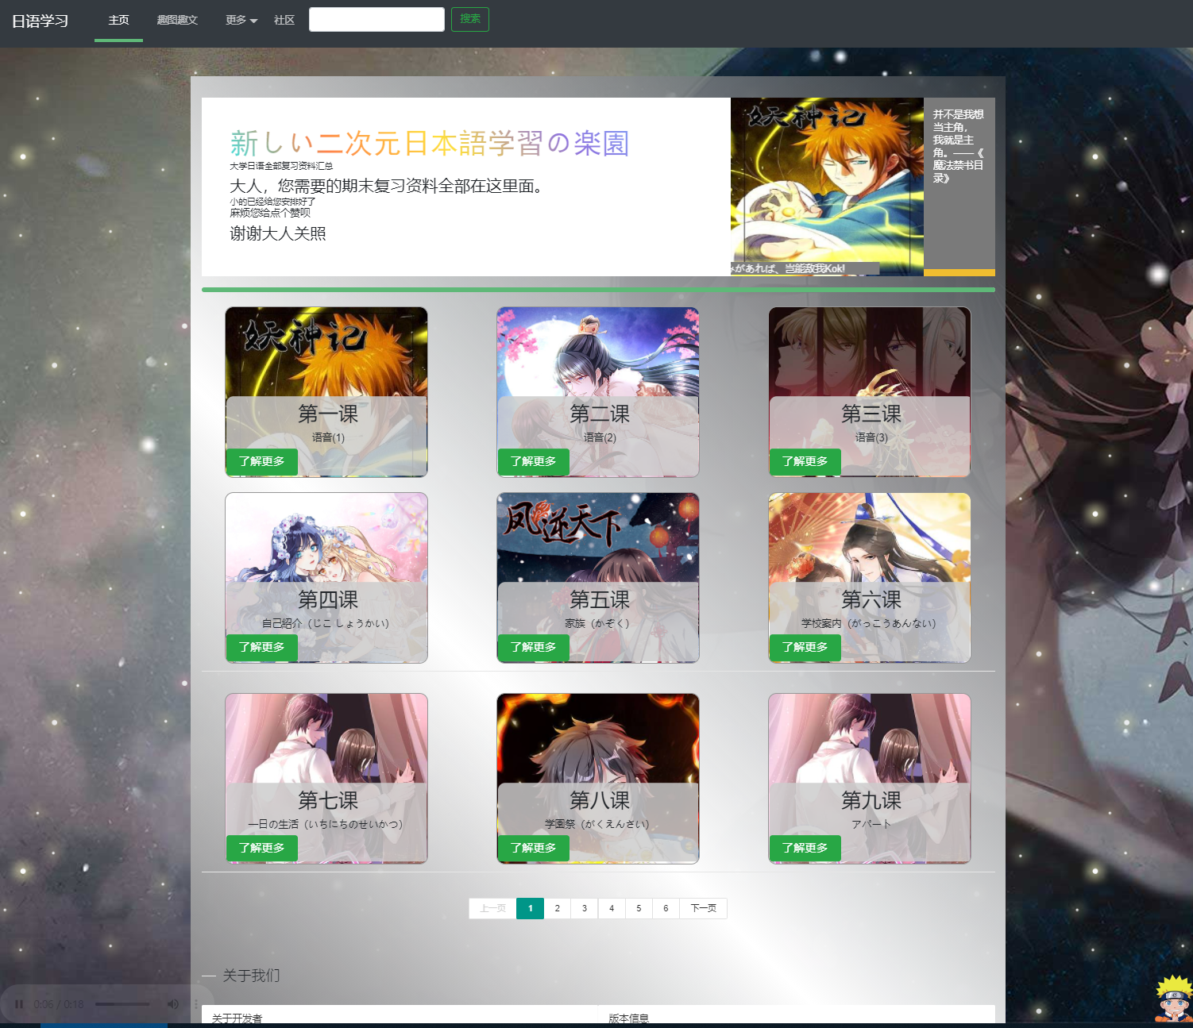Click the アパート subtitle text
Image resolution: width=1193 pixels, height=1028 pixels.
pos(871,824)
